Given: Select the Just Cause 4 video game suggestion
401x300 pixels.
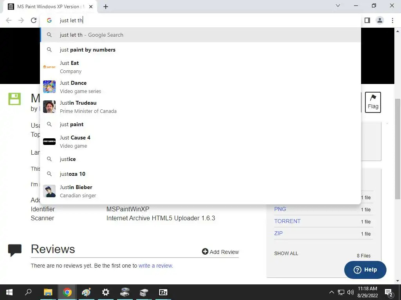Looking at the screenshot, I should 200,141.
